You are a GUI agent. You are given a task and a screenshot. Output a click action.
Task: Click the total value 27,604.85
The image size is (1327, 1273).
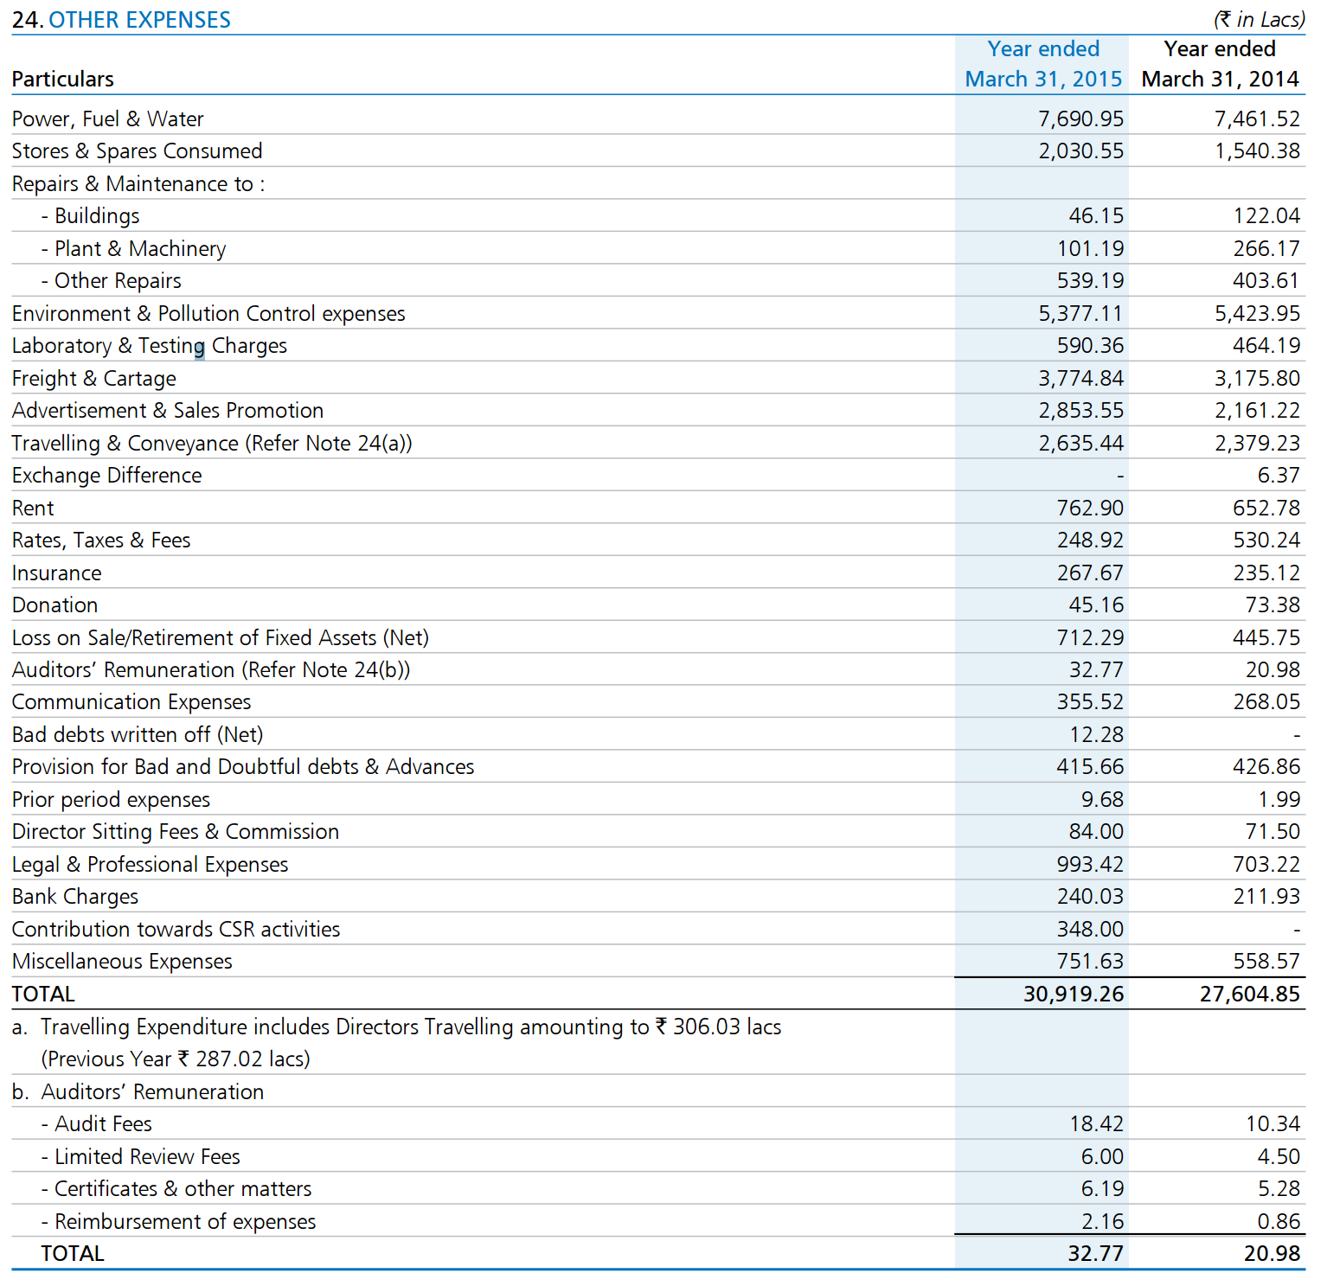tap(1250, 994)
